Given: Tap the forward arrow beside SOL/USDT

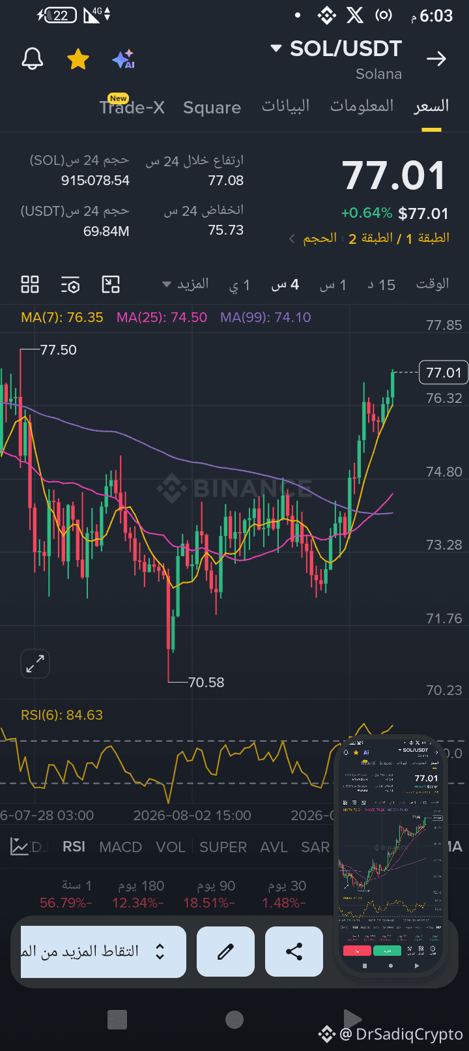Looking at the screenshot, I should (436, 59).
